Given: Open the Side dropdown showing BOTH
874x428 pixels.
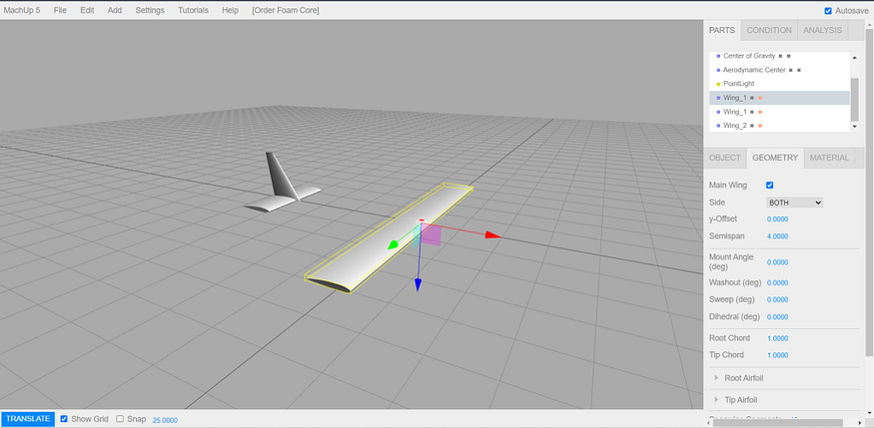Looking at the screenshot, I should point(795,203).
